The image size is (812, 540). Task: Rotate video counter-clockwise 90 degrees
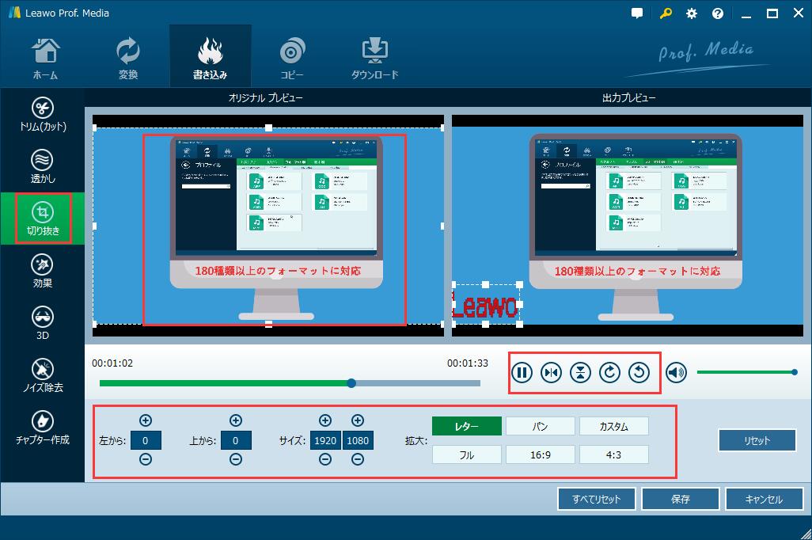point(639,373)
